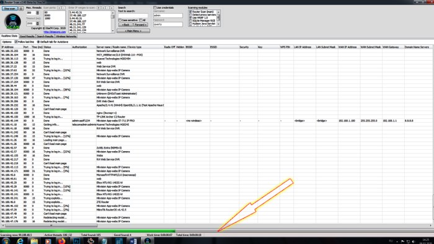This screenshot has width=434, height=244.
Task: Switch to the Search Results tab
Action: 45,36
